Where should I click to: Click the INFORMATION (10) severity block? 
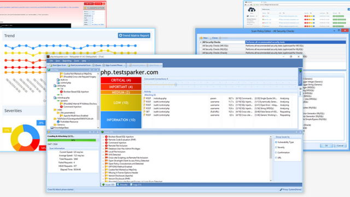[121, 120]
